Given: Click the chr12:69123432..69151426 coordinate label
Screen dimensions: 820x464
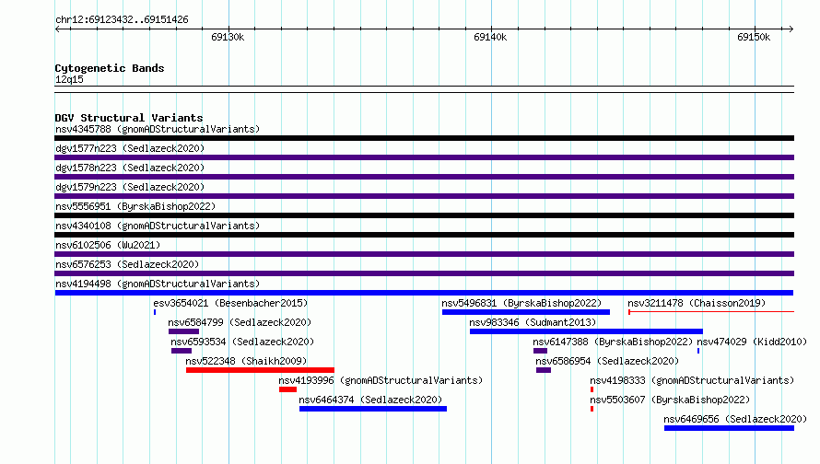Looking at the screenshot, I should pyautogui.click(x=122, y=20).
